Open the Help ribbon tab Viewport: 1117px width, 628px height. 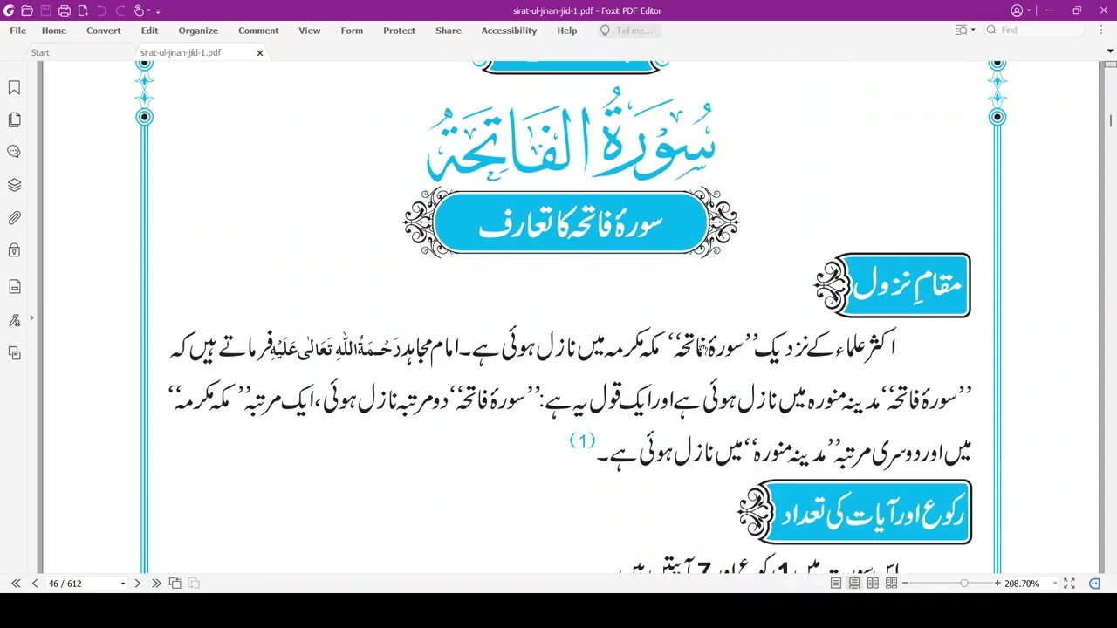click(x=567, y=31)
